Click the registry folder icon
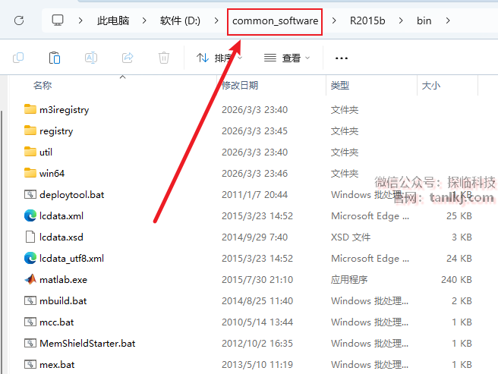Image resolution: width=498 pixels, height=374 pixels. (x=30, y=130)
